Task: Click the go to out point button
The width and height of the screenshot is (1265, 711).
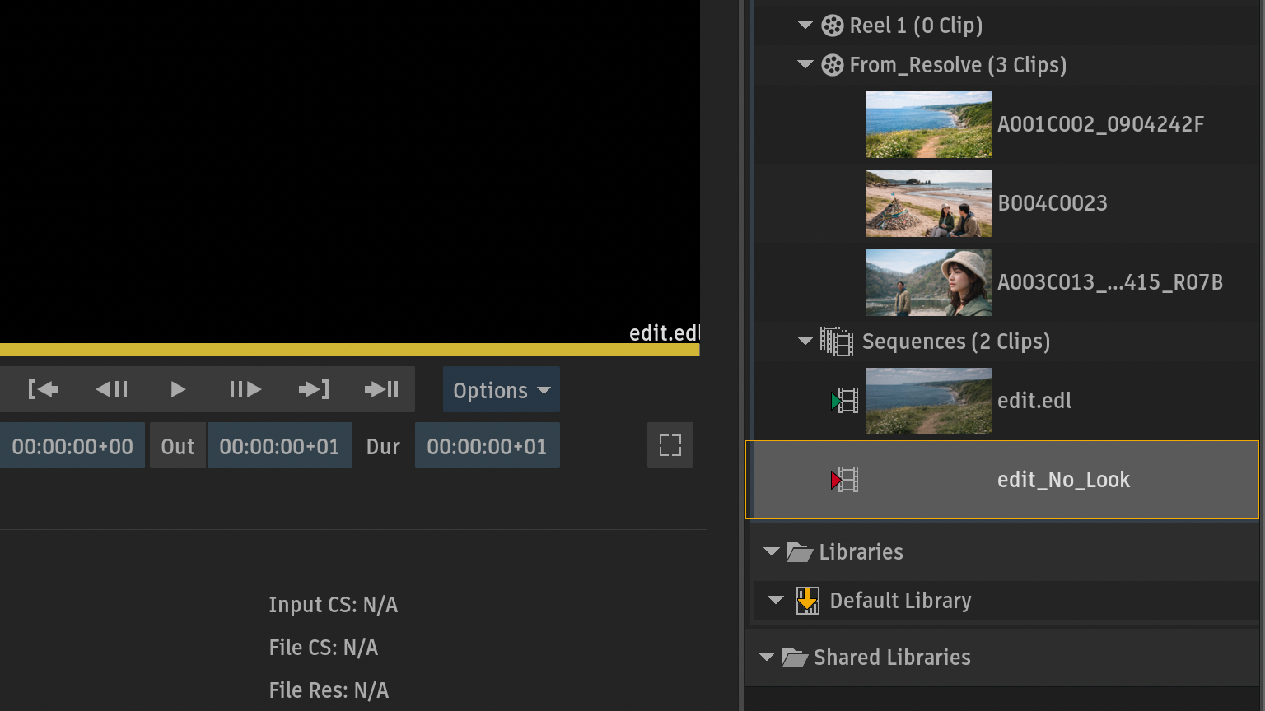Action: (x=313, y=389)
